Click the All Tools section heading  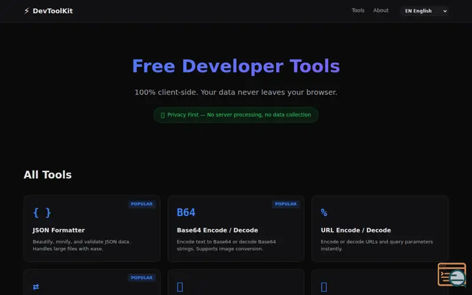48,175
